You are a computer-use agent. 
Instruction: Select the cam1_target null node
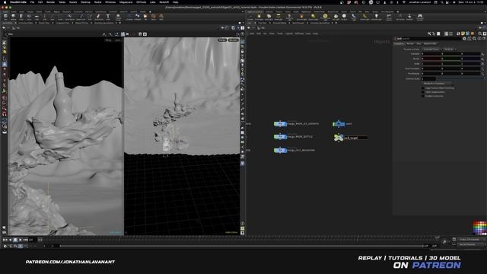[x=338, y=137]
